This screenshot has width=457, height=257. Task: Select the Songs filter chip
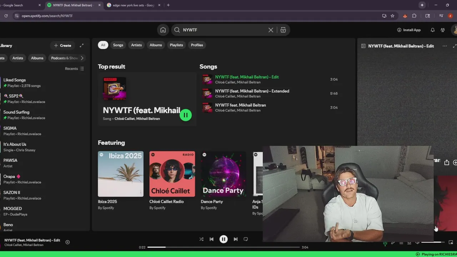118,45
